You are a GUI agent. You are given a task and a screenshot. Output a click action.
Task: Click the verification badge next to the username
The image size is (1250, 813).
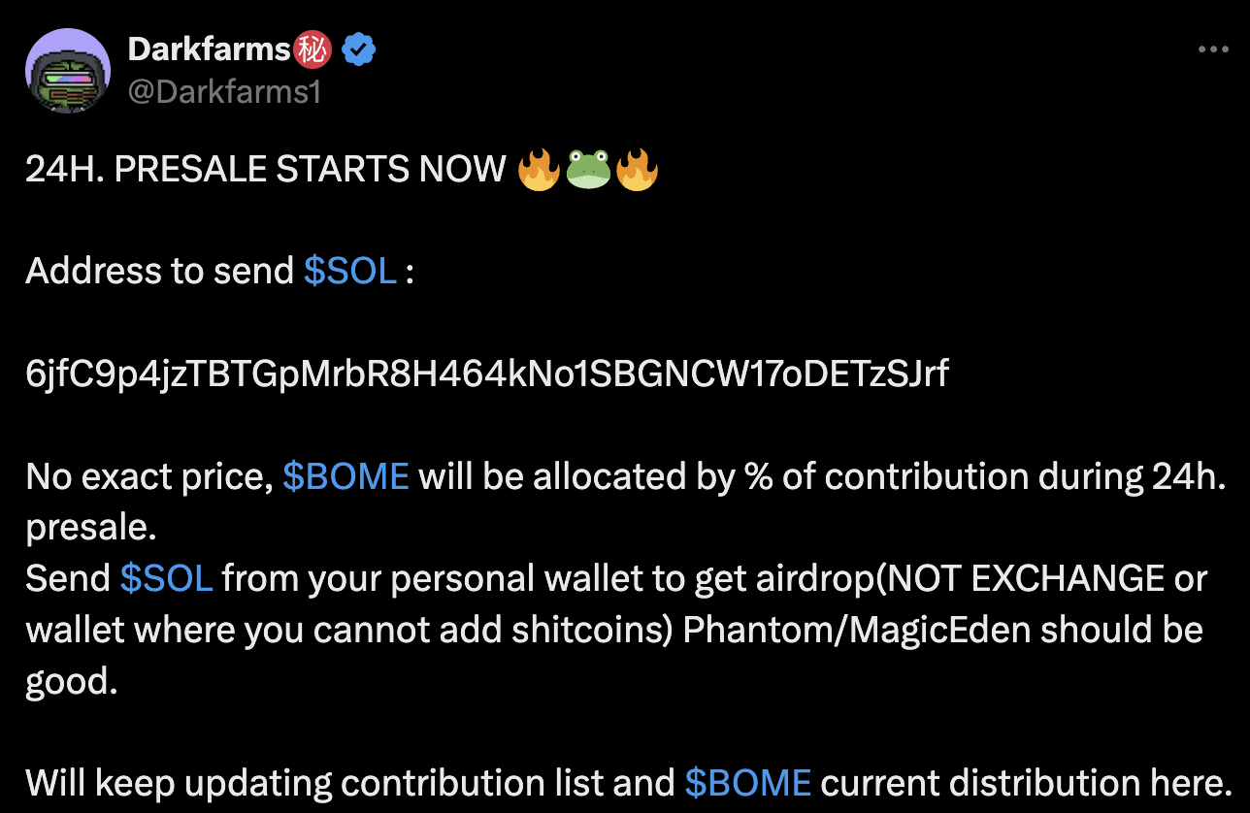pyautogui.click(x=358, y=49)
